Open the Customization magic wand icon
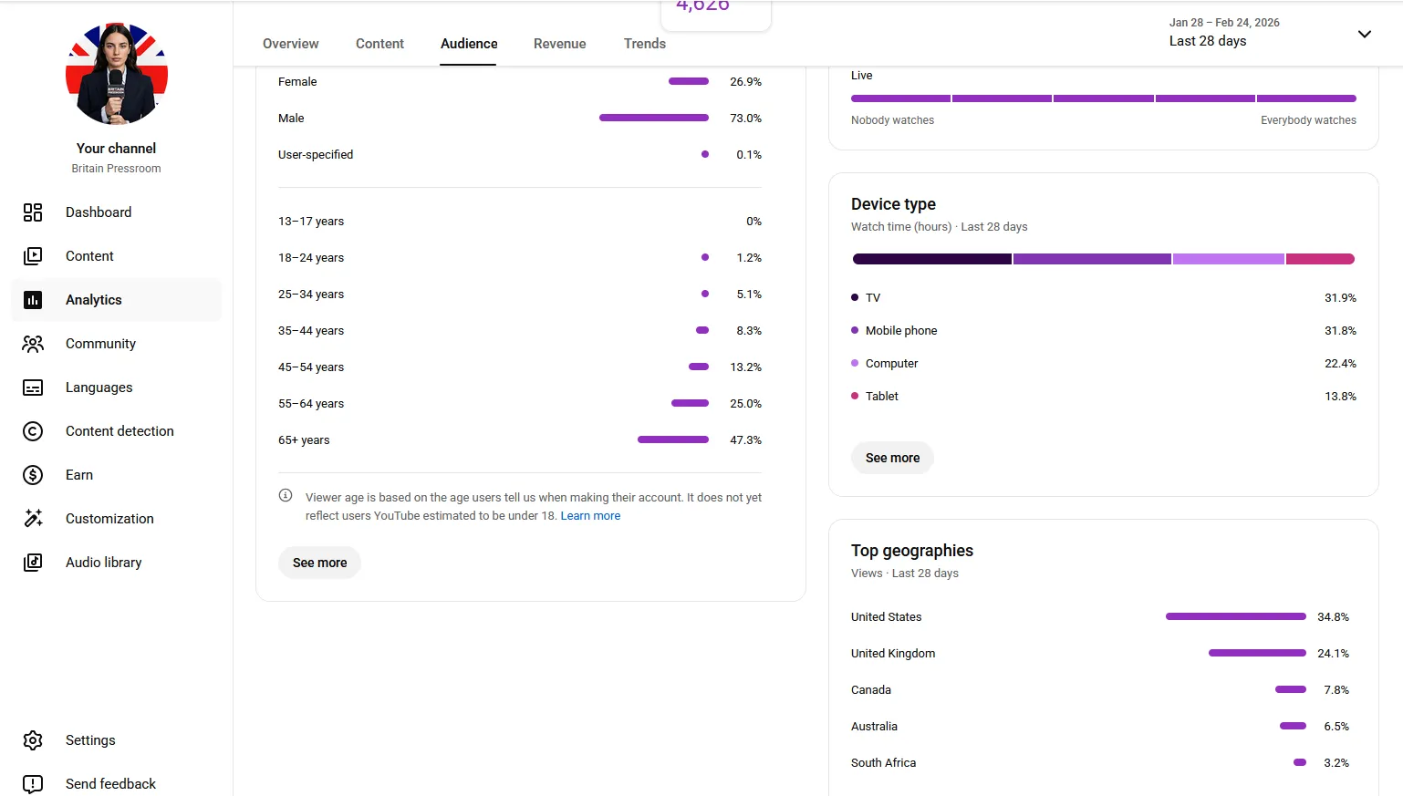1403x796 pixels. 33,519
